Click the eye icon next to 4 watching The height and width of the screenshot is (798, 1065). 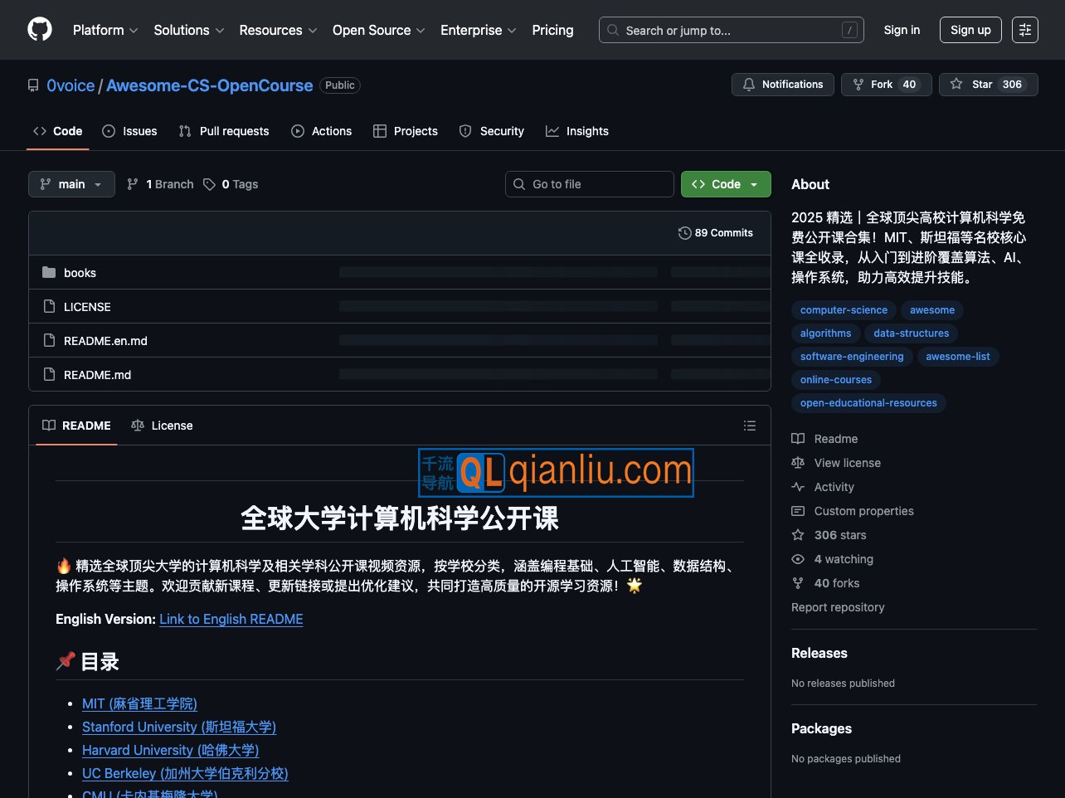[x=797, y=559]
